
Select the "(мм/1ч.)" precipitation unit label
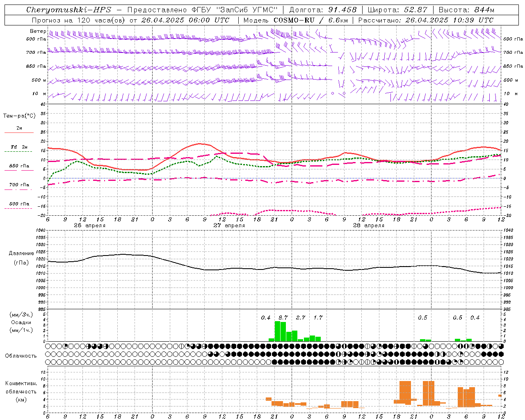pyautogui.click(x=21, y=330)
